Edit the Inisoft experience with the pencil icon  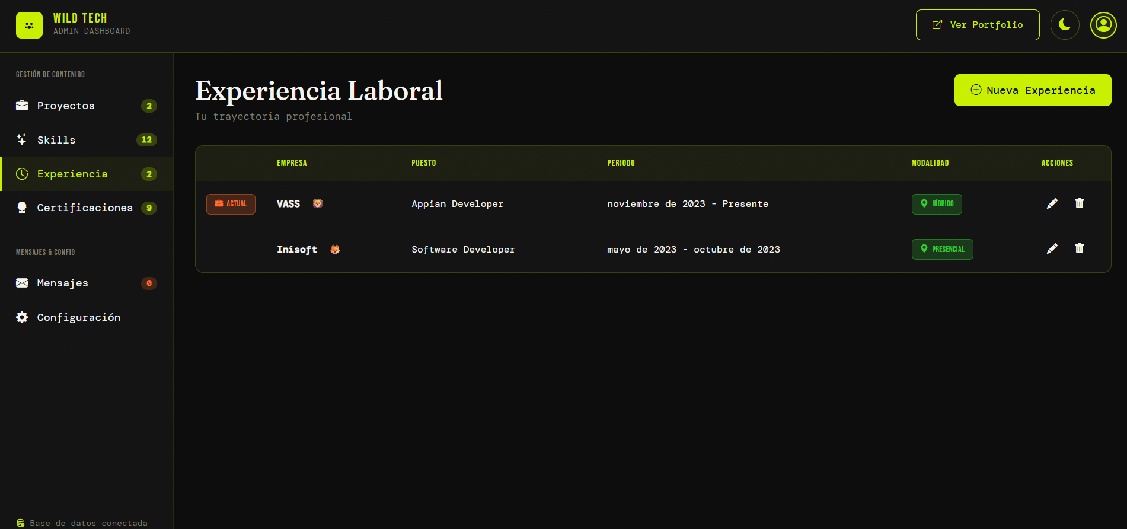(1052, 248)
